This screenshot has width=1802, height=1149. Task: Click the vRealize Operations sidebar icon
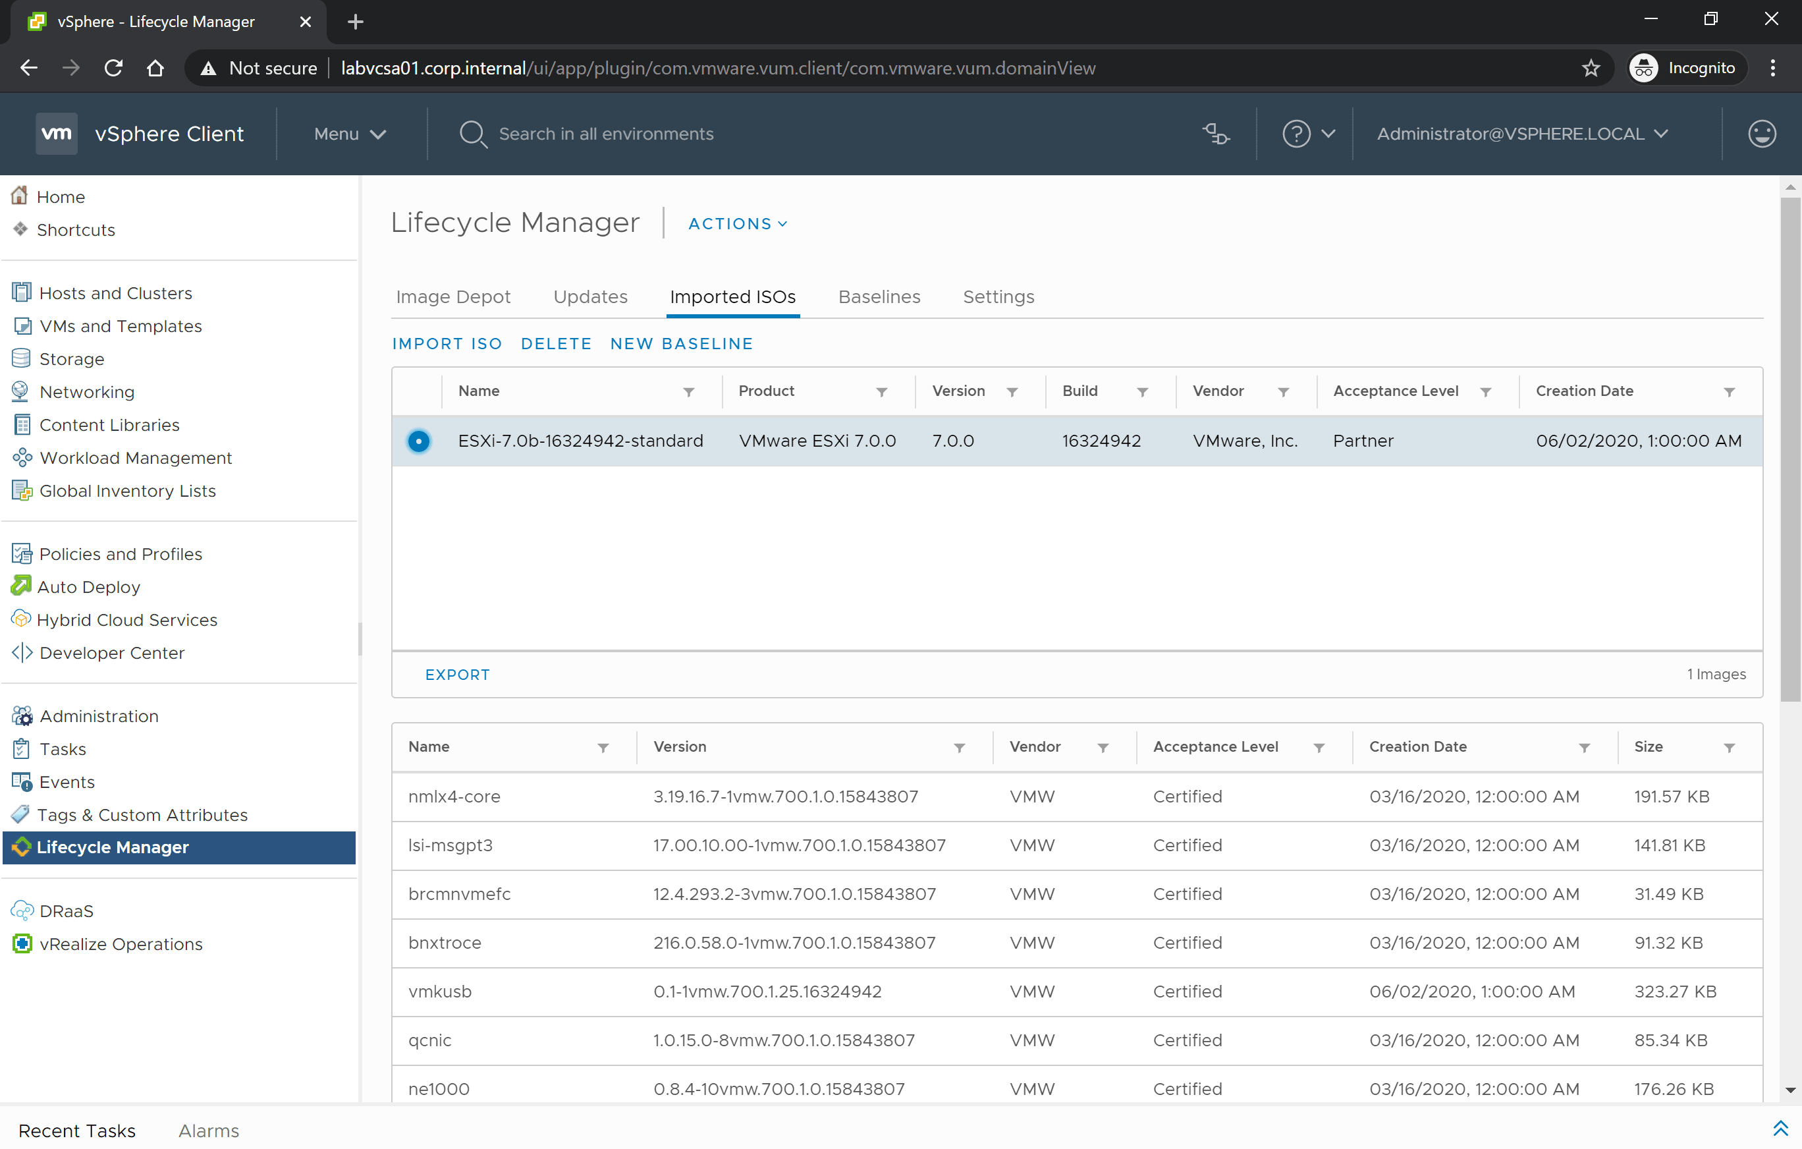point(22,944)
